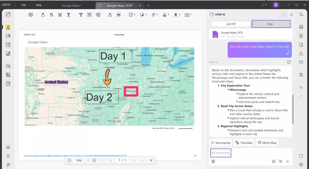309x169 pixels.
Task: Expand the rectangle shape tool dropdown
Action: (x=135, y=14)
